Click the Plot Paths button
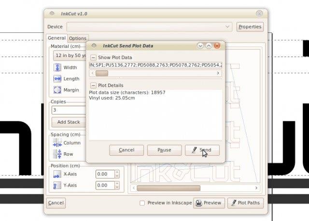Viewport: 309px width, 221px height. tap(245, 203)
